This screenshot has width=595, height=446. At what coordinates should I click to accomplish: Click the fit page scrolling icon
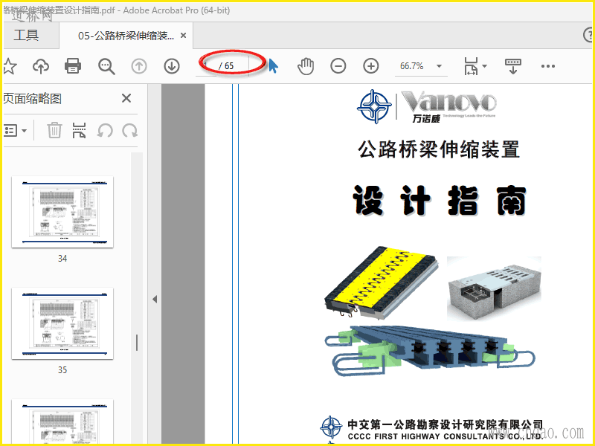click(x=471, y=66)
